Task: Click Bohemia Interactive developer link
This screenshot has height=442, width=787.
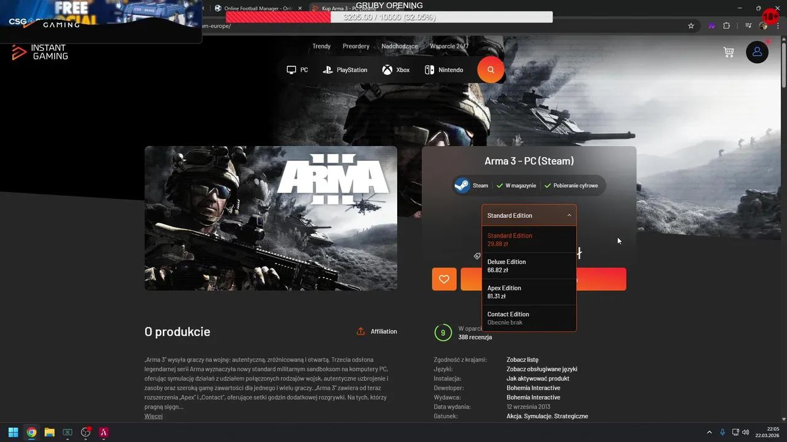Action: [x=533, y=388]
